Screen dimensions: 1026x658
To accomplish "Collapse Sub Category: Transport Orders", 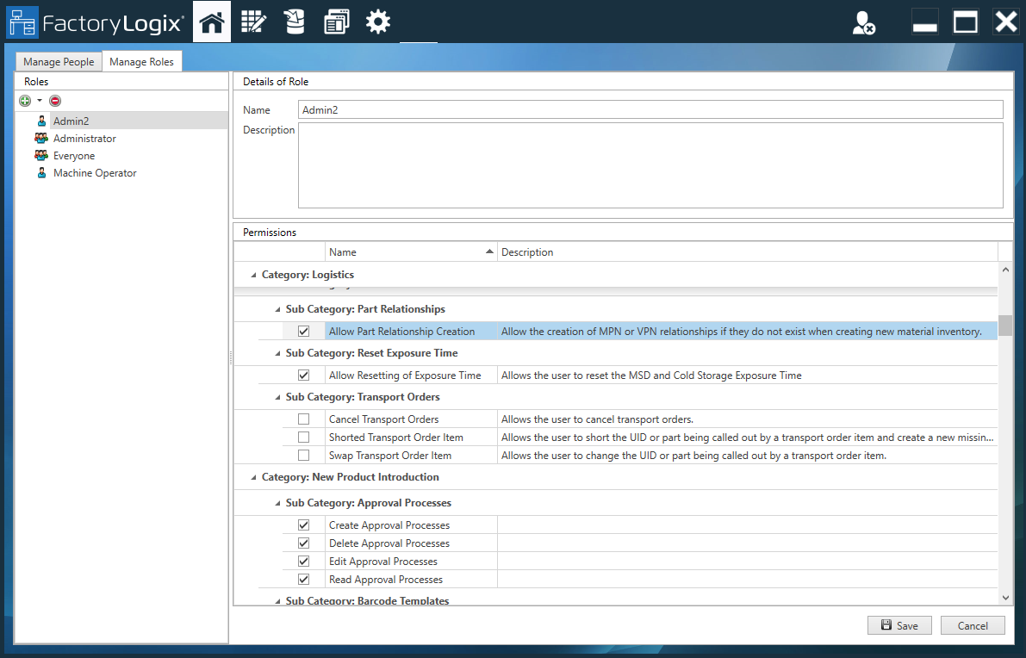I will 277,397.
